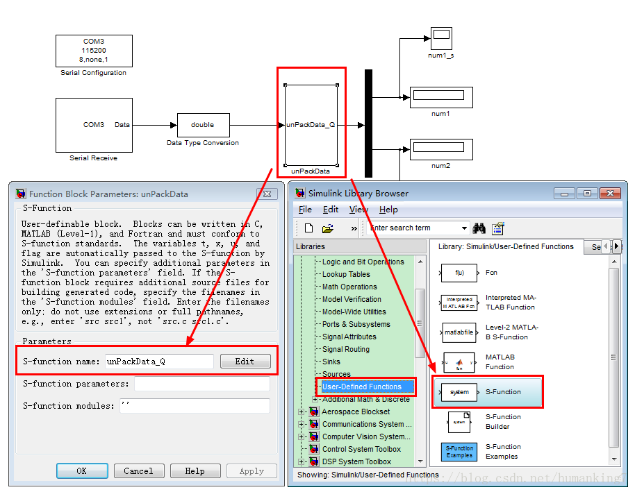Select Math Operations in the tree
The height and width of the screenshot is (492, 635).
click(x=349, y=287)
